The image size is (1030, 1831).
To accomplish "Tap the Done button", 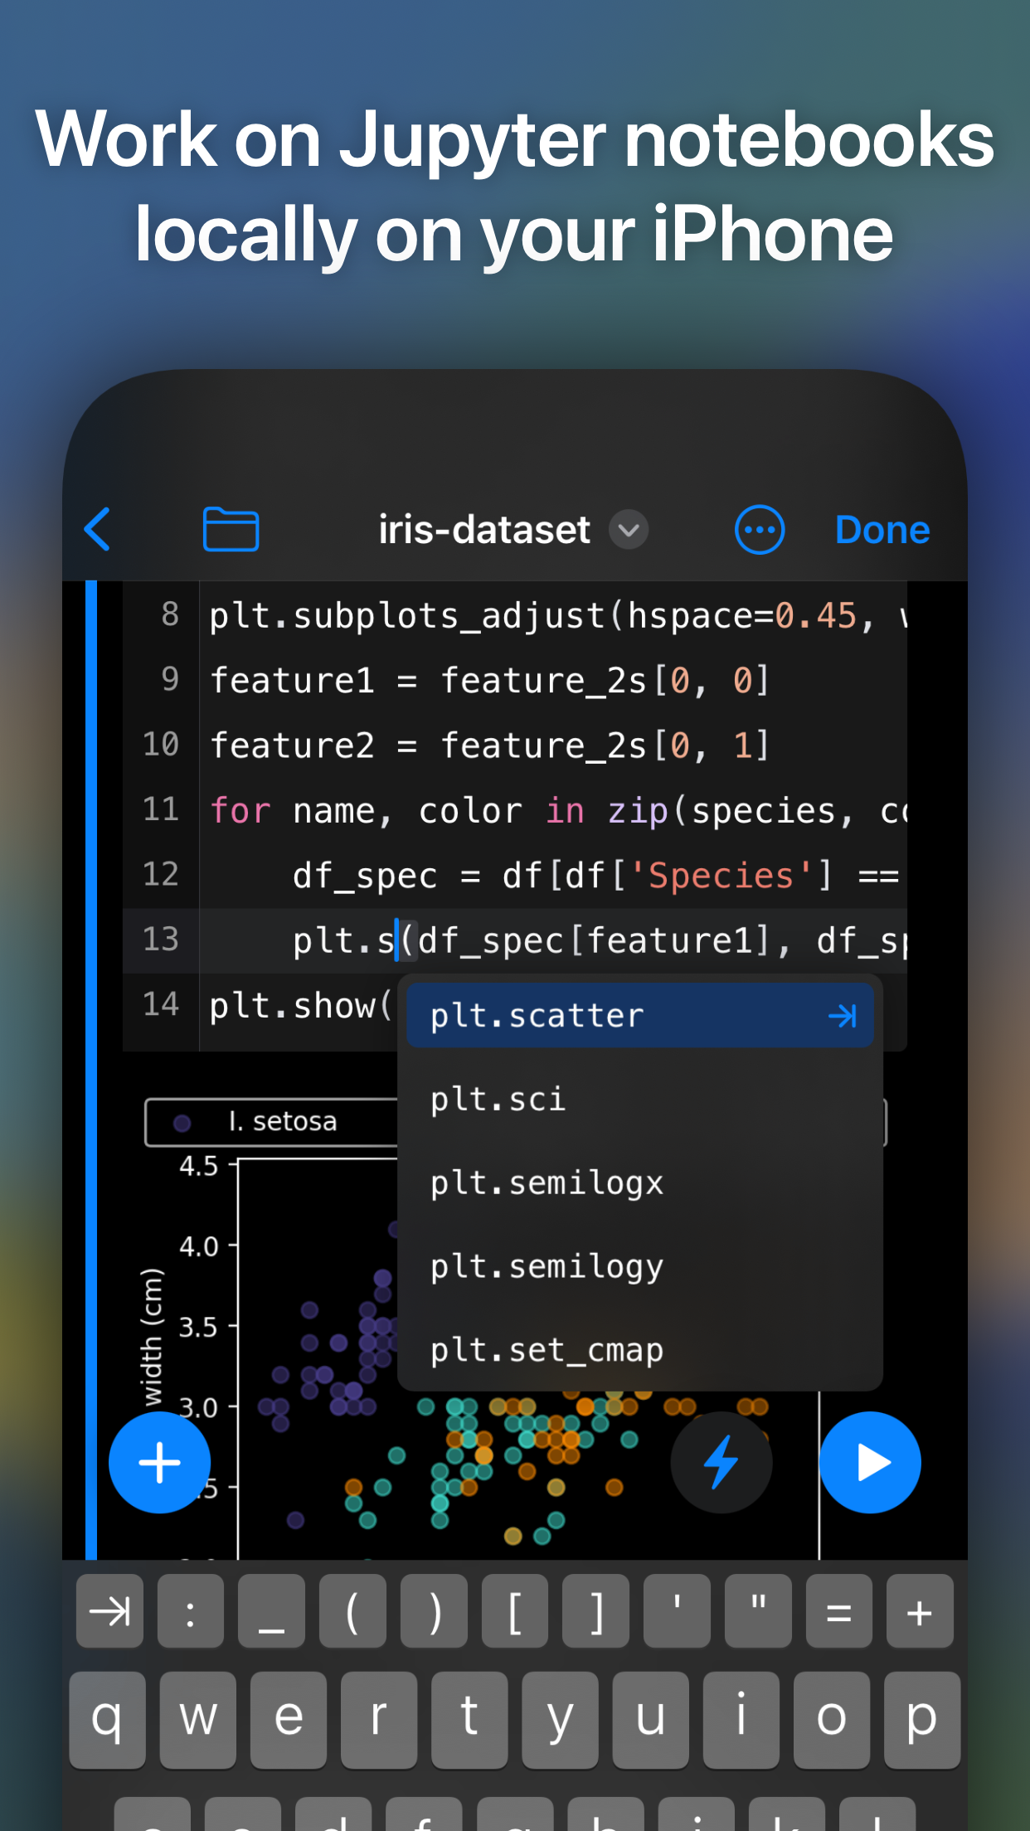I will pyautogui.click(x=882, y=529).
